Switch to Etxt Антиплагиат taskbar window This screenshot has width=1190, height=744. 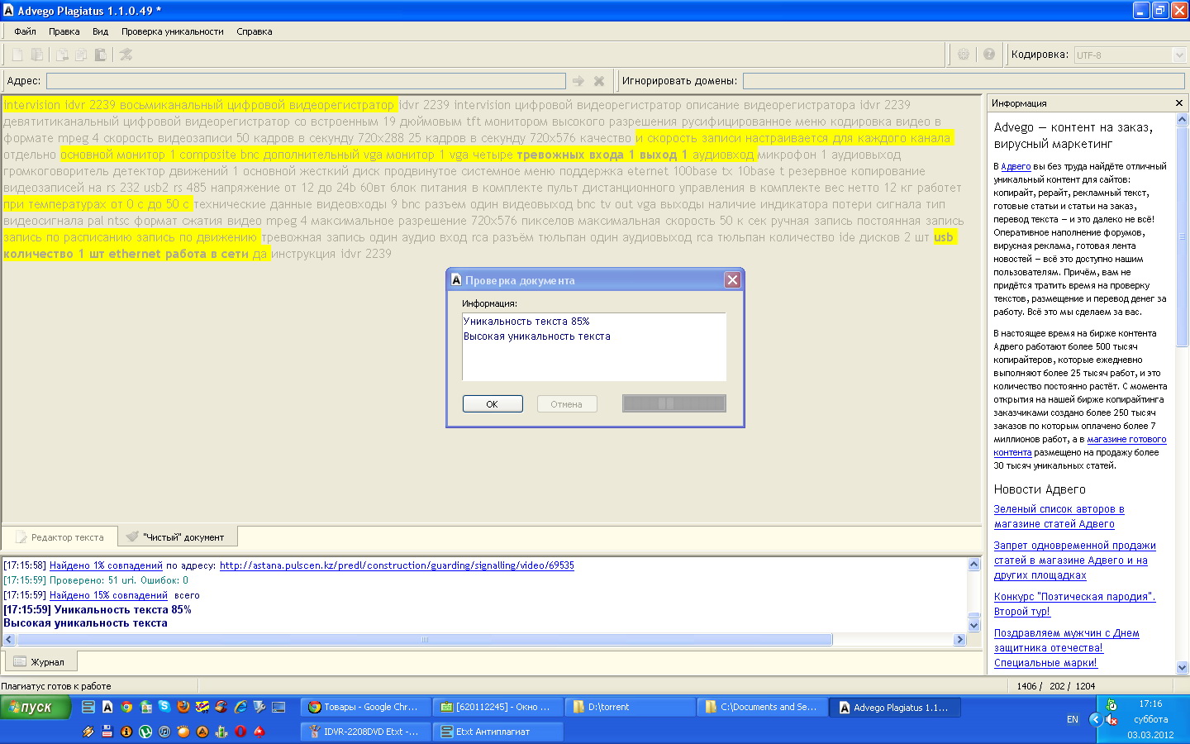click(498, 732)
